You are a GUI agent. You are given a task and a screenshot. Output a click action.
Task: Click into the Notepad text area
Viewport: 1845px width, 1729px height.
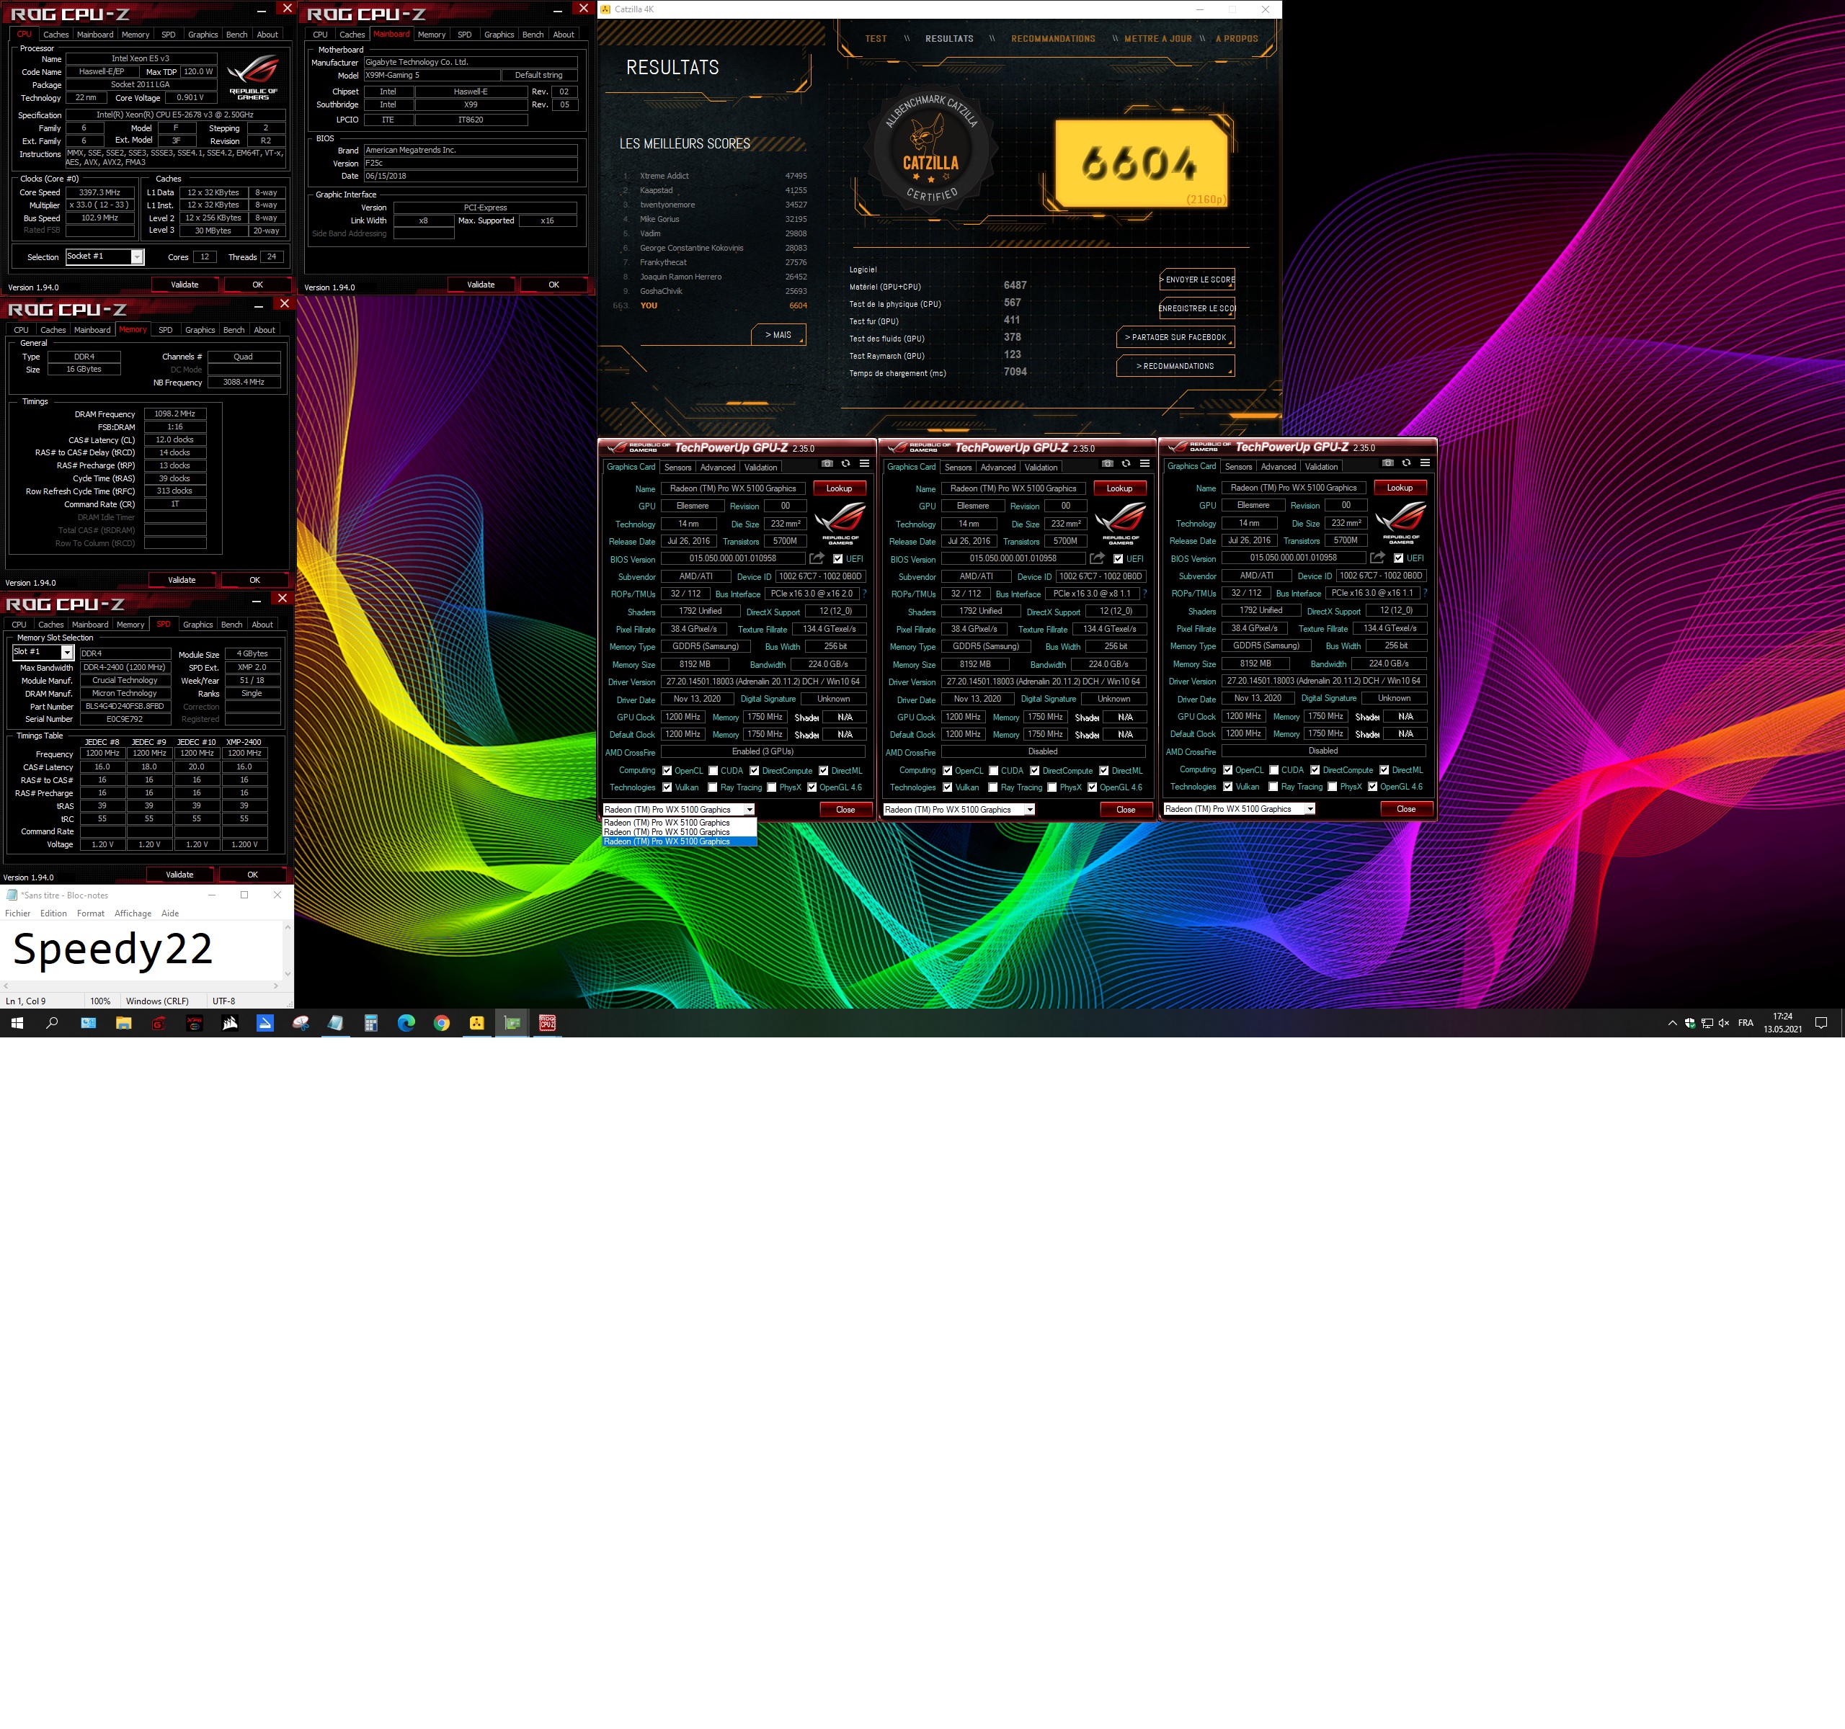coord(141,950)
